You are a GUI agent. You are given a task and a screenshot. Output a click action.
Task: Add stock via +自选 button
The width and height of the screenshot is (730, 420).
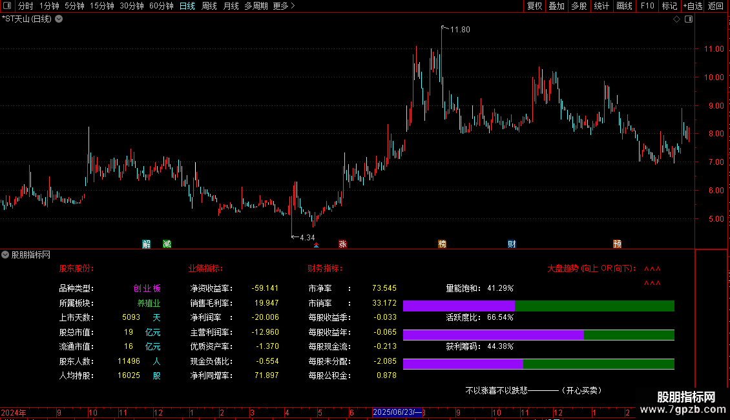[x=693, y=6]
